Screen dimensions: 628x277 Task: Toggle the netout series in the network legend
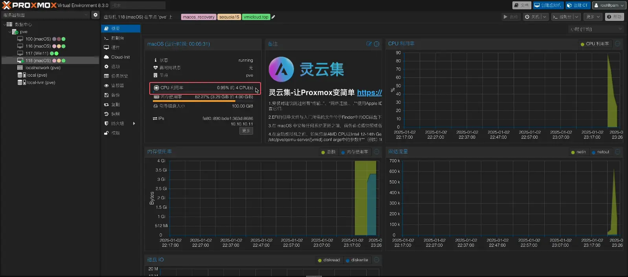(x=600, y=152)
